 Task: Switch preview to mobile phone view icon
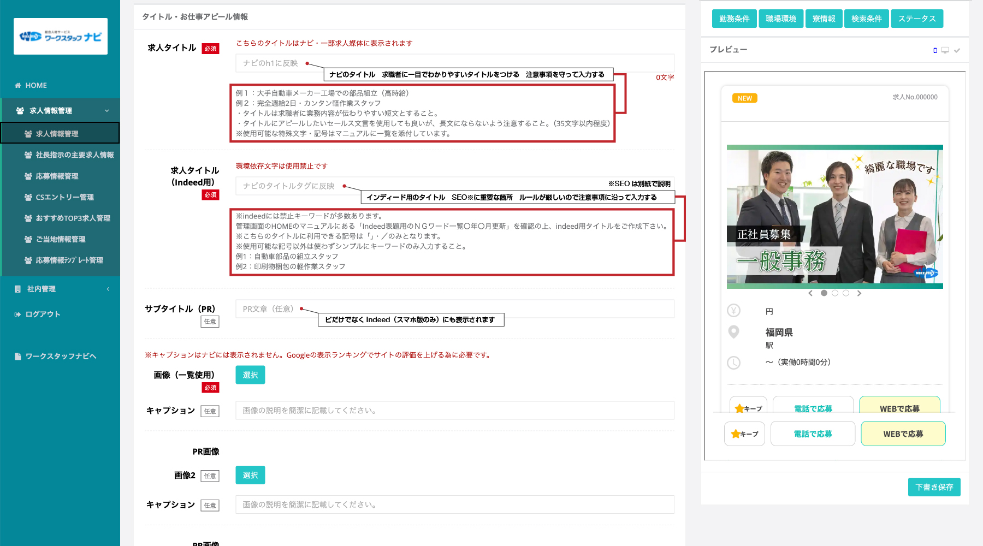(x=935, y=50)
